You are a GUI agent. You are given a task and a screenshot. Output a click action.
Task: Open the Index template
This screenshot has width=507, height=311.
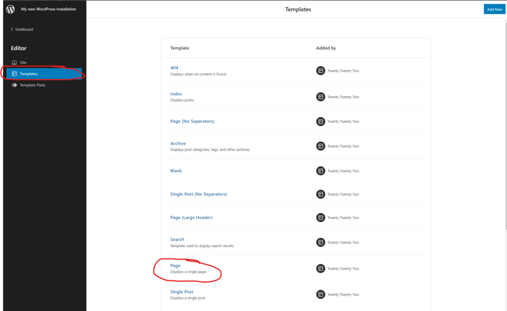176,94
